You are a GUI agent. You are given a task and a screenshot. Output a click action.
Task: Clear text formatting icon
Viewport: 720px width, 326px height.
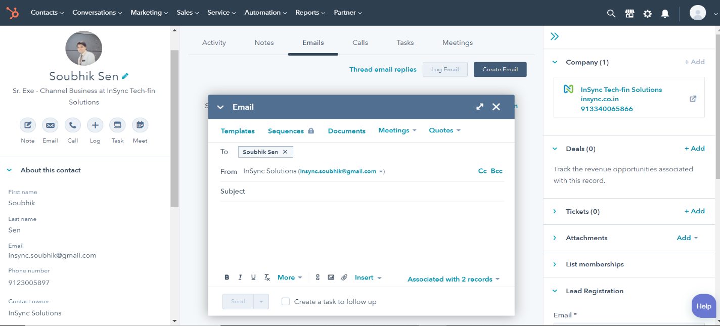click(267, 277)
